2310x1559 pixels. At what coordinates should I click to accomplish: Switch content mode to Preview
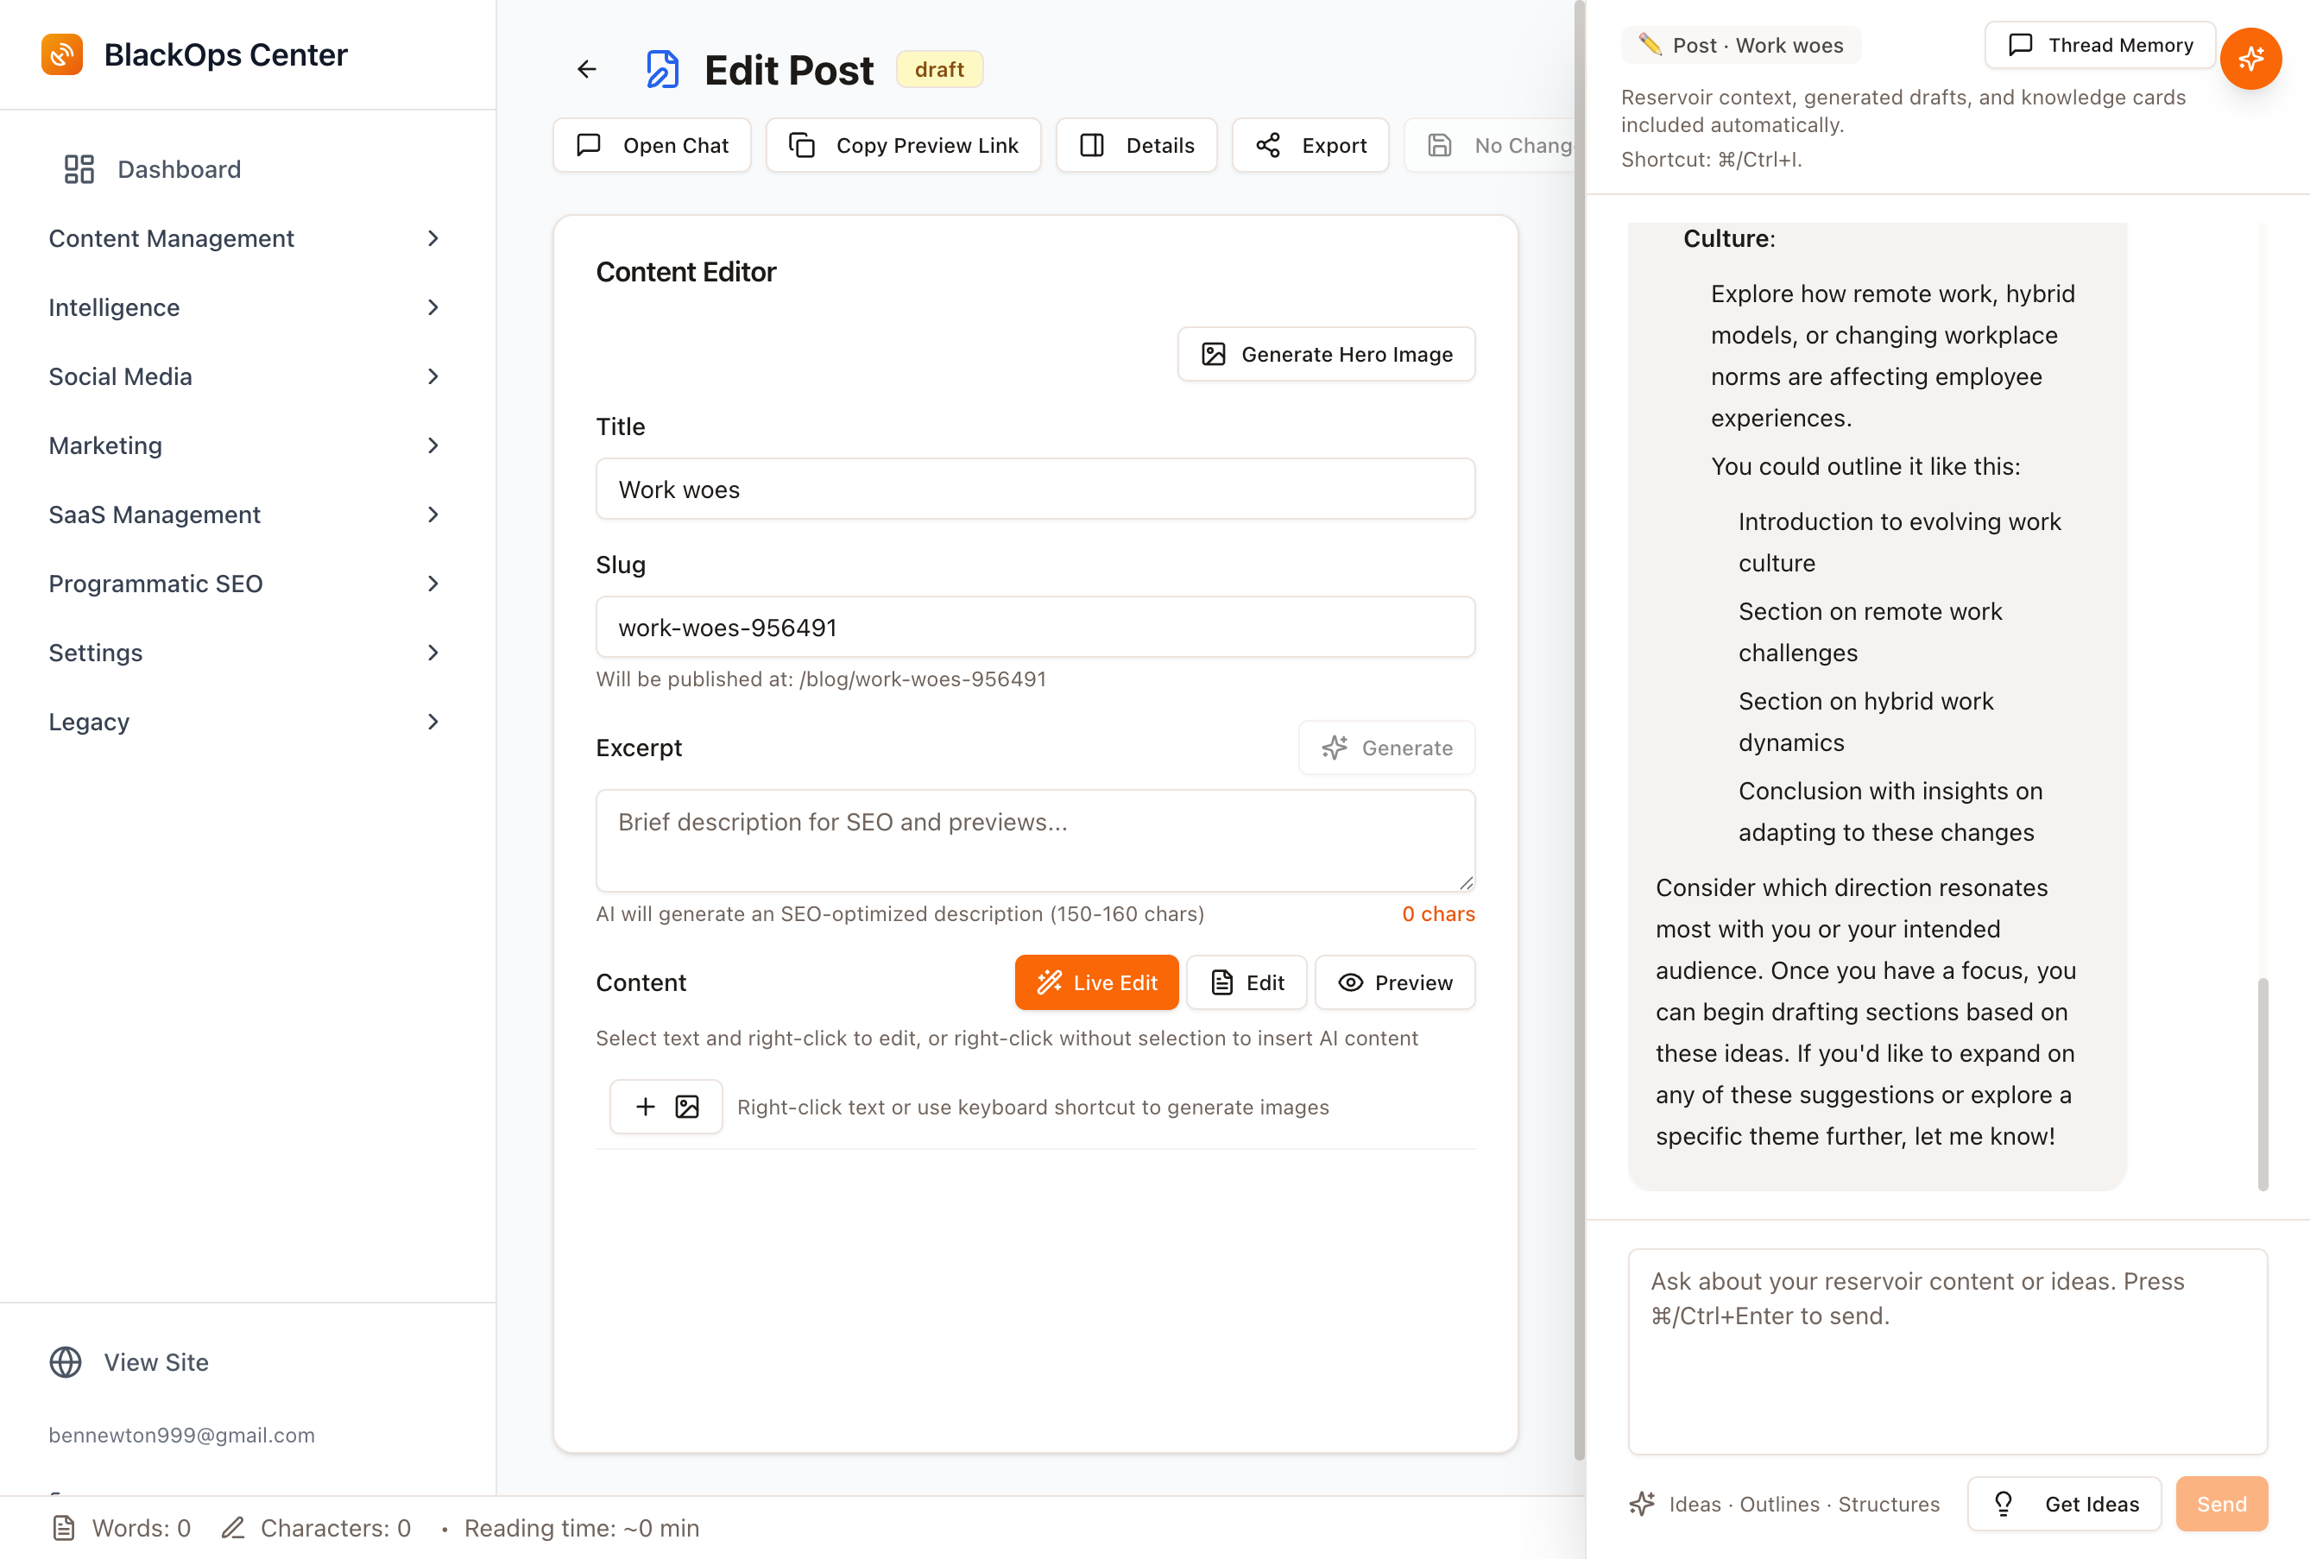point(1395,982)
